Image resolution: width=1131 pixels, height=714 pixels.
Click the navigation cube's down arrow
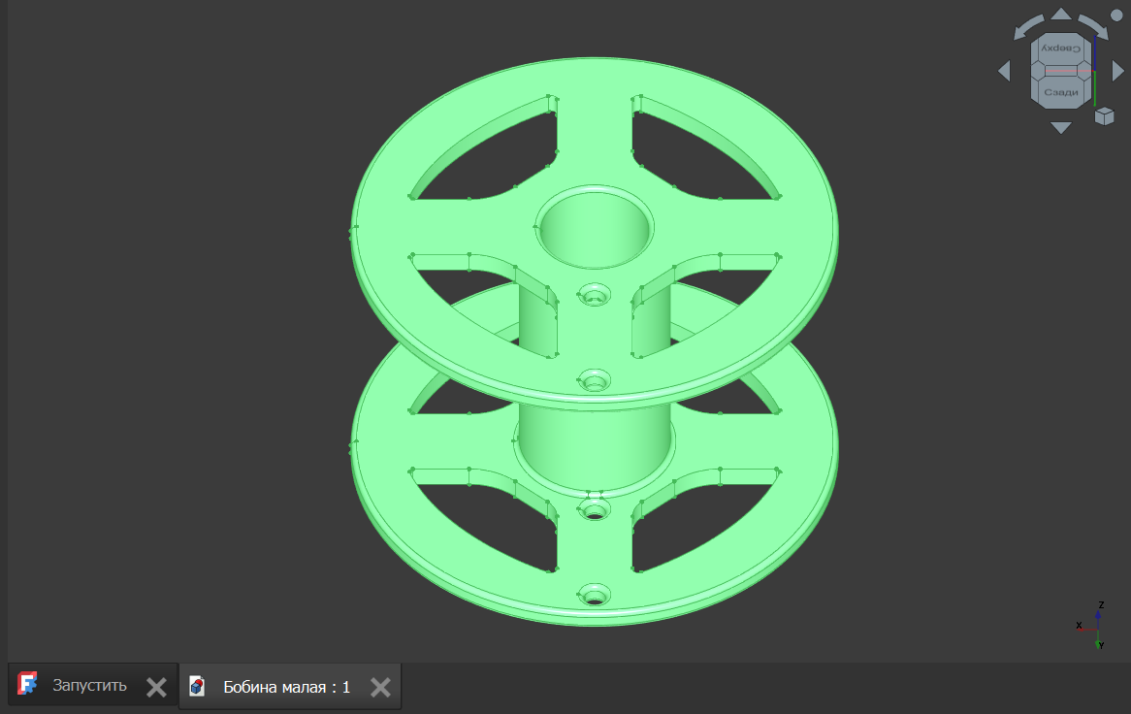click(x=1061, y=127)
